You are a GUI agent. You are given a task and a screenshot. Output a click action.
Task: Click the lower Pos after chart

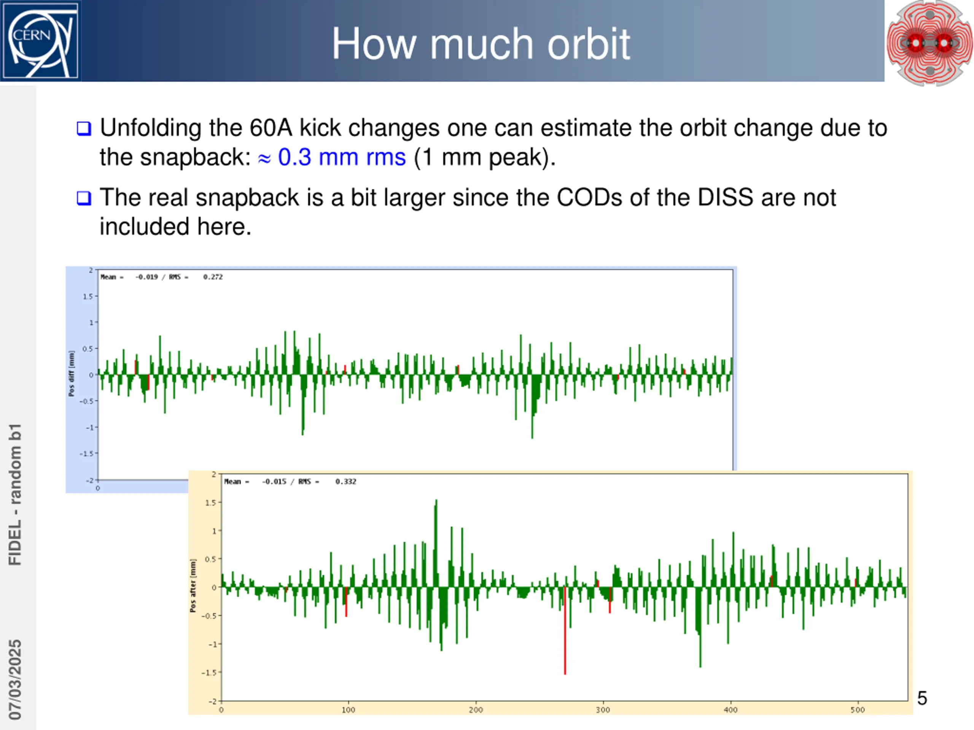(551, 592)
